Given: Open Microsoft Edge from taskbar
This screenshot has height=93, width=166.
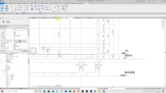Looking at the screenshot, I should pyautogui.click(x=44, y=91).
